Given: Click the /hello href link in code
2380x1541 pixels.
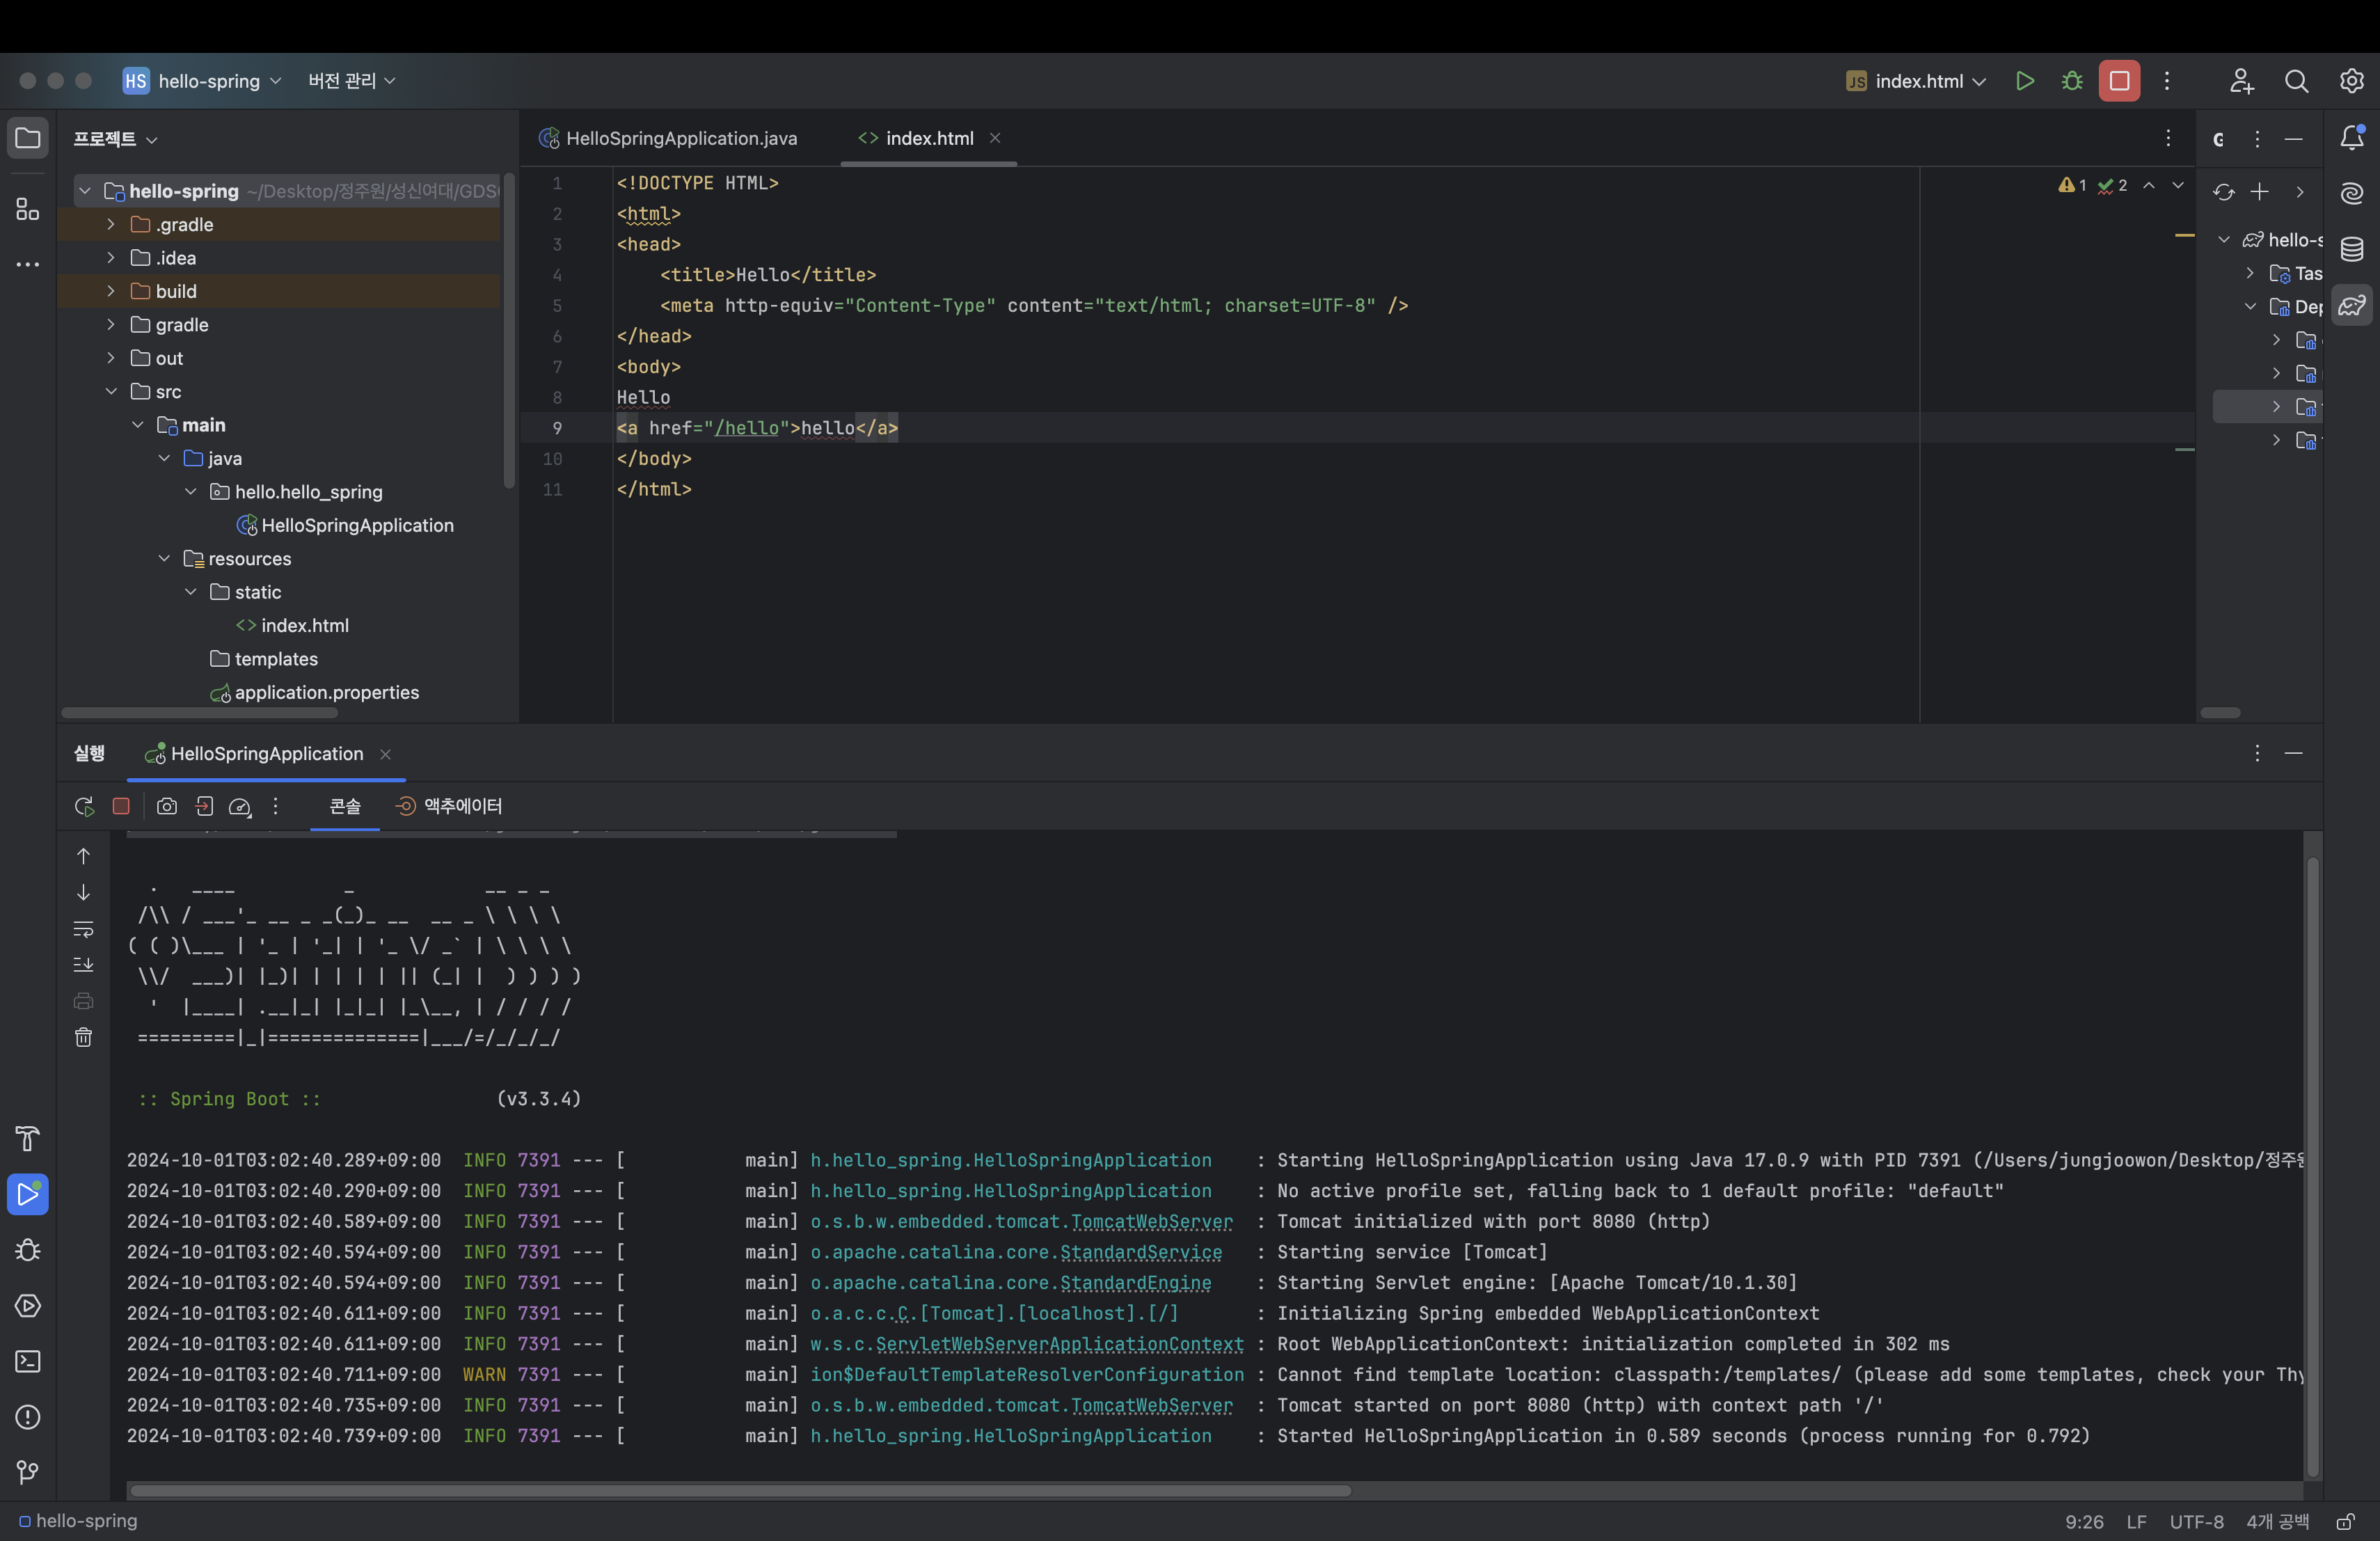Looking at the screenshot, I should [746, 428].
